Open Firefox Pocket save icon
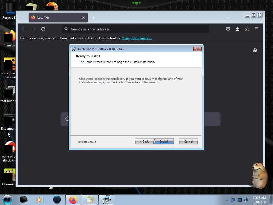Screen dimensions: 273x205 click(228, 29)
